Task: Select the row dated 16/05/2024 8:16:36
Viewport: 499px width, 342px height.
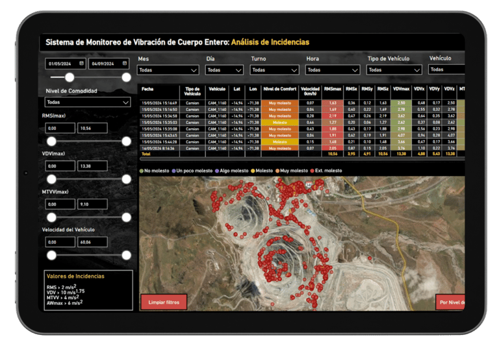Action: click(x=302, y=148)
